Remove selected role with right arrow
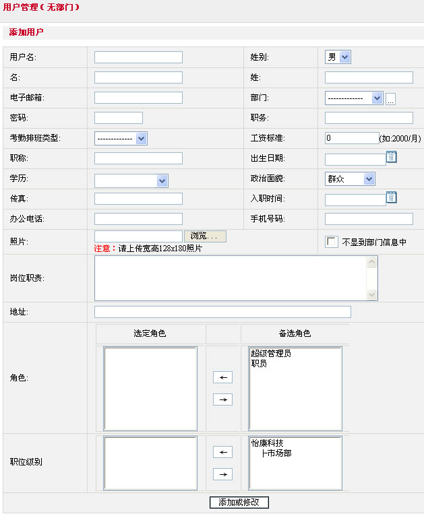 click(222, 399)
